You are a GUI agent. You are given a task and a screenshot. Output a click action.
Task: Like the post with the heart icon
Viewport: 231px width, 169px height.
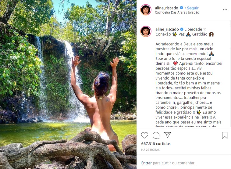point(144,135)
